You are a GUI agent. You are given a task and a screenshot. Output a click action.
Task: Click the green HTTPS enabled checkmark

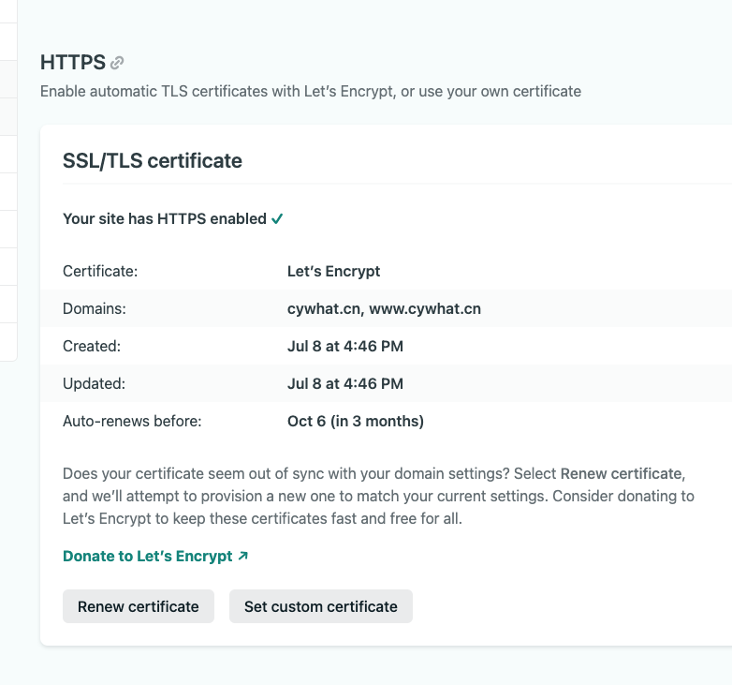click(x=277, y=219)
